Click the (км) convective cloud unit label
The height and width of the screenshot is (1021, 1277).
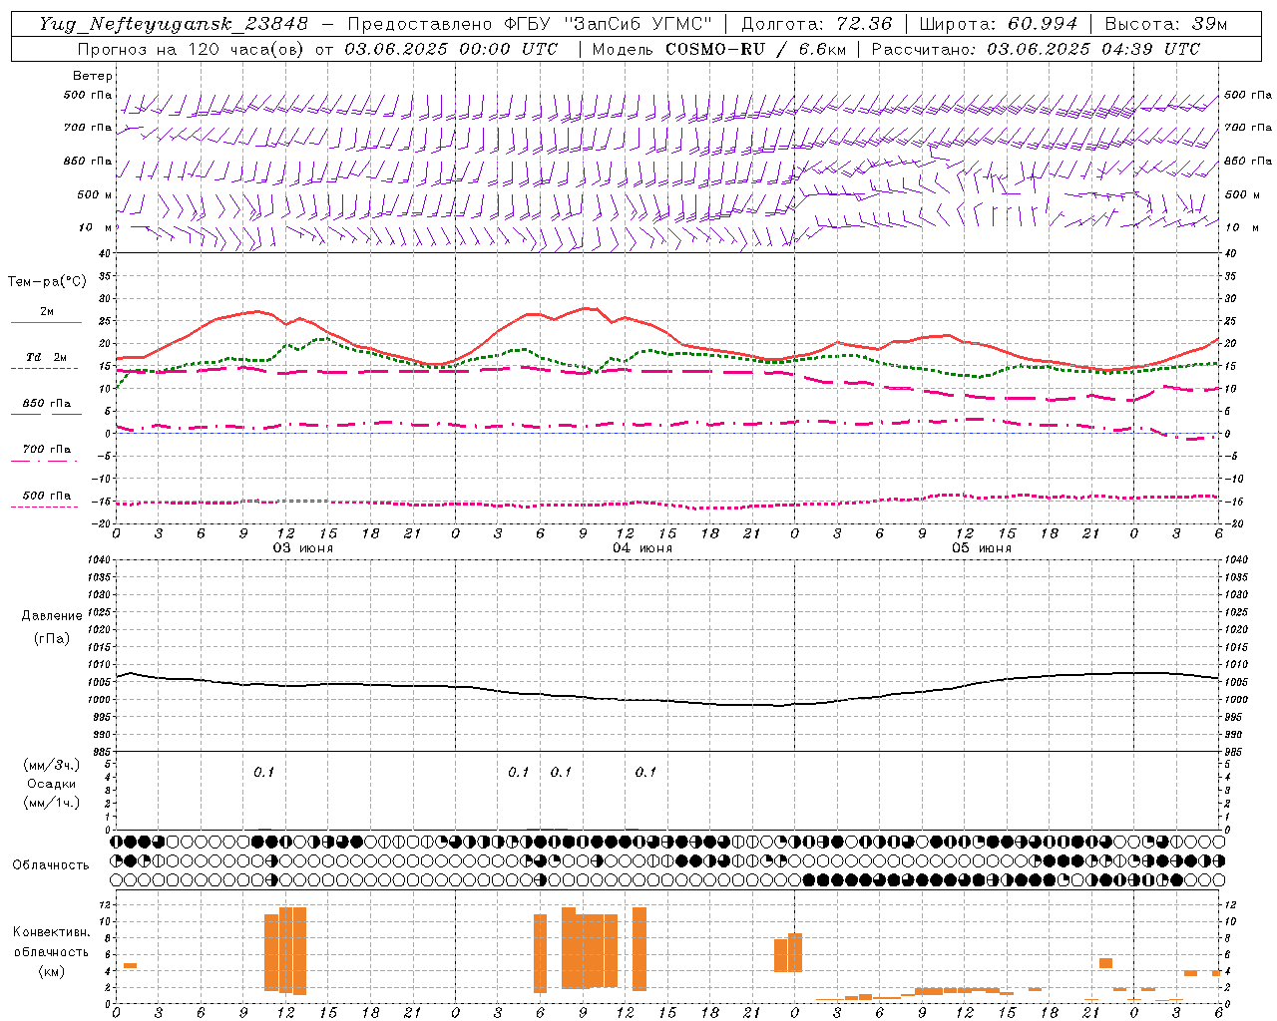click(52, 971)
